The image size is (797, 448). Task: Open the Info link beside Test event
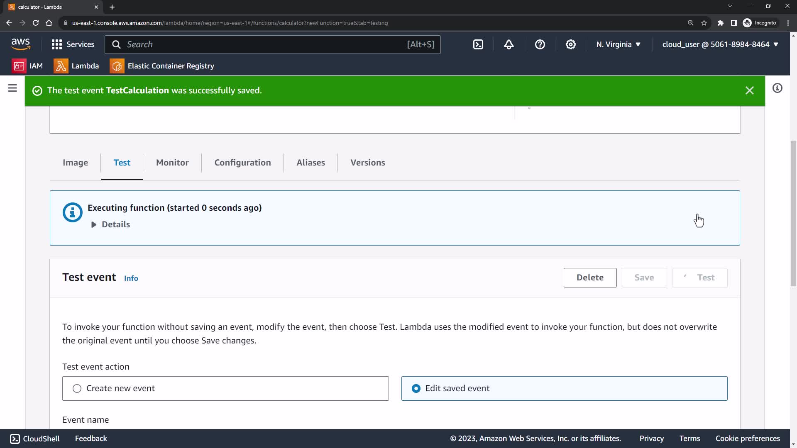pyautogui.click(x=131, y=278)
